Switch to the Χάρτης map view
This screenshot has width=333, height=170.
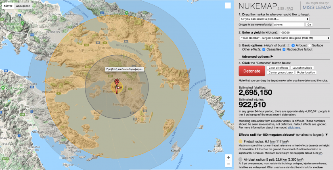point(8,6)
